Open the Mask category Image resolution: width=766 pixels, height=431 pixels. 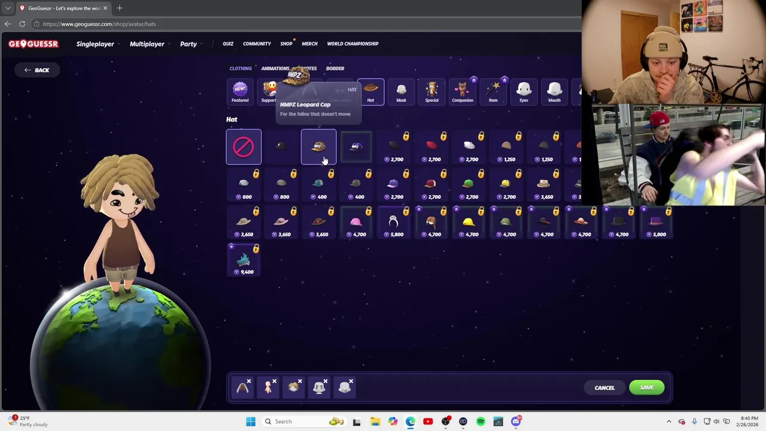click(401, 92)
